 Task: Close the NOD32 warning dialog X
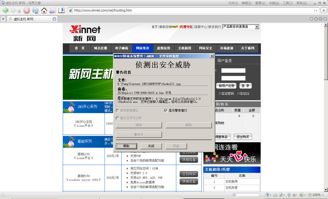(x=212, y=56)
